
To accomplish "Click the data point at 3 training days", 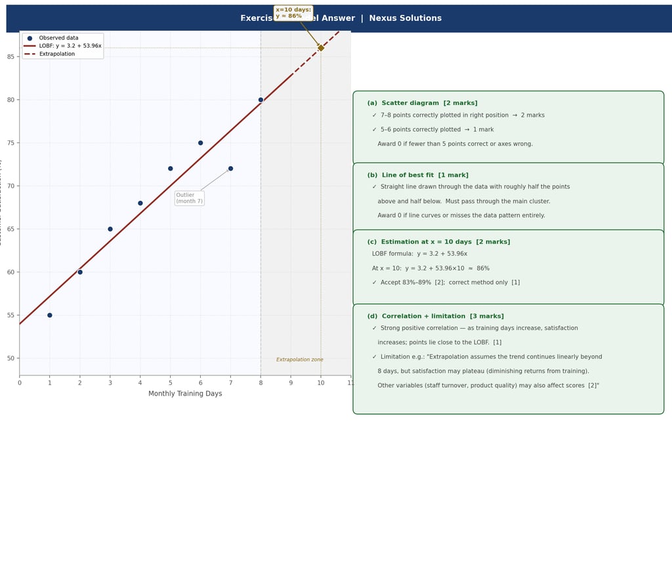I will (x=110, y=229).
